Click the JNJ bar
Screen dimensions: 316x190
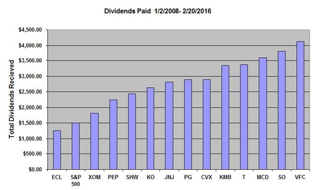[169, 126]
